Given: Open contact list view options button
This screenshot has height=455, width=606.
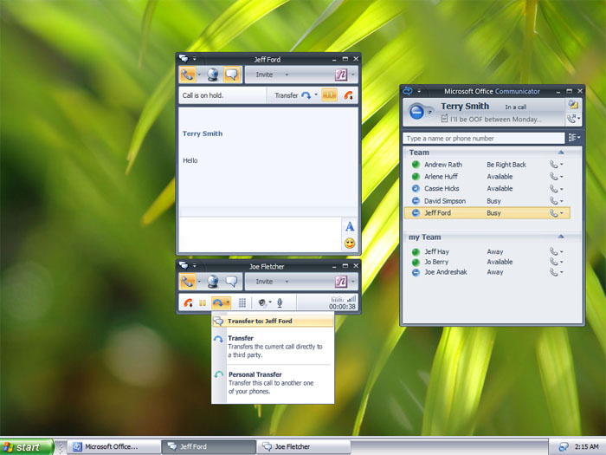Looking at the screenshot, I should (x=574, y=138).
